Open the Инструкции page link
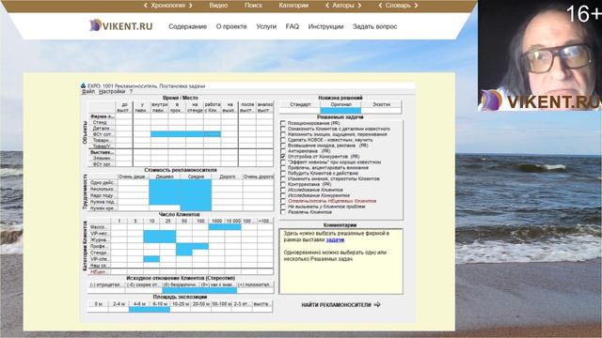The height and width of the screenshot is (338, 602). click(x=325, y=26)
